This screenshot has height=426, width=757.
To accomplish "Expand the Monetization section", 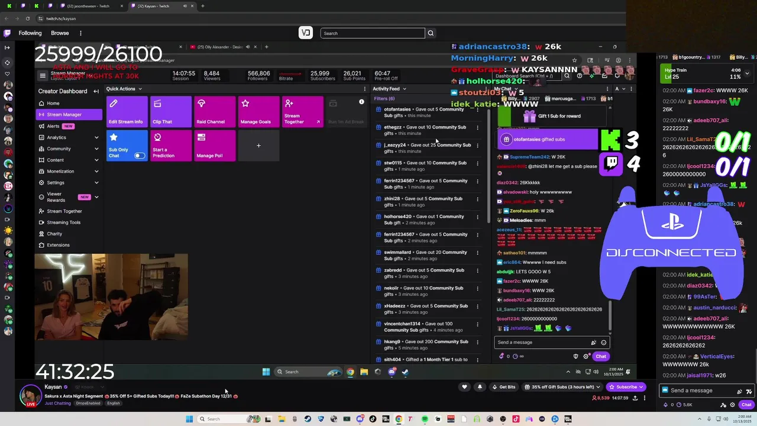I will pyautogui.click(x=96, y=171).
